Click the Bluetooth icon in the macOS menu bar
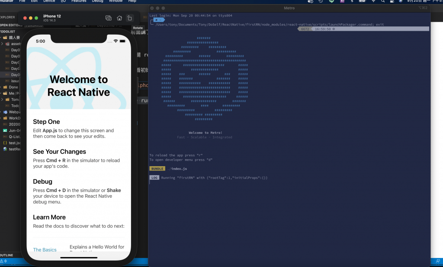Screen dimensions: 443x267 (x=352, y=1)
